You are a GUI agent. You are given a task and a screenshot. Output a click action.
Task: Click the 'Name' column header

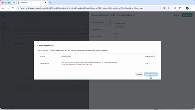tap(42, 56)
